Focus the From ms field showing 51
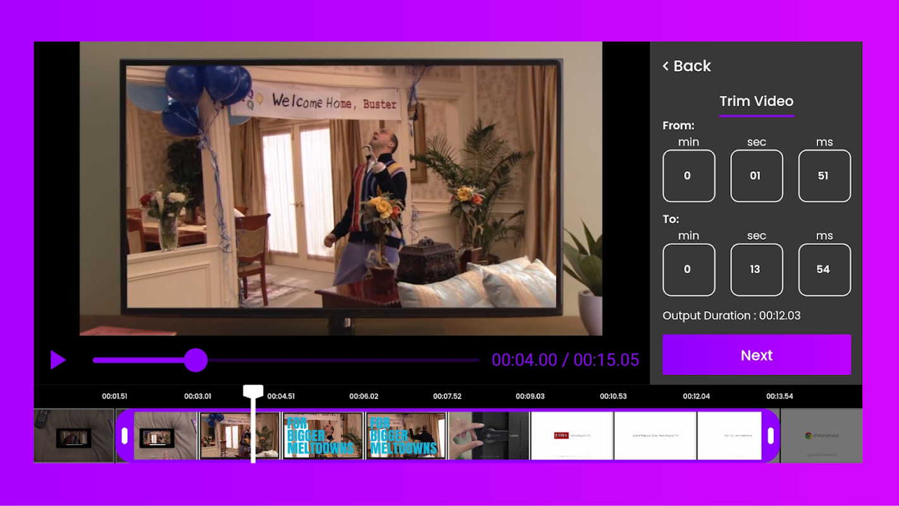Screen dimensions: 899x506 [824, 176]
